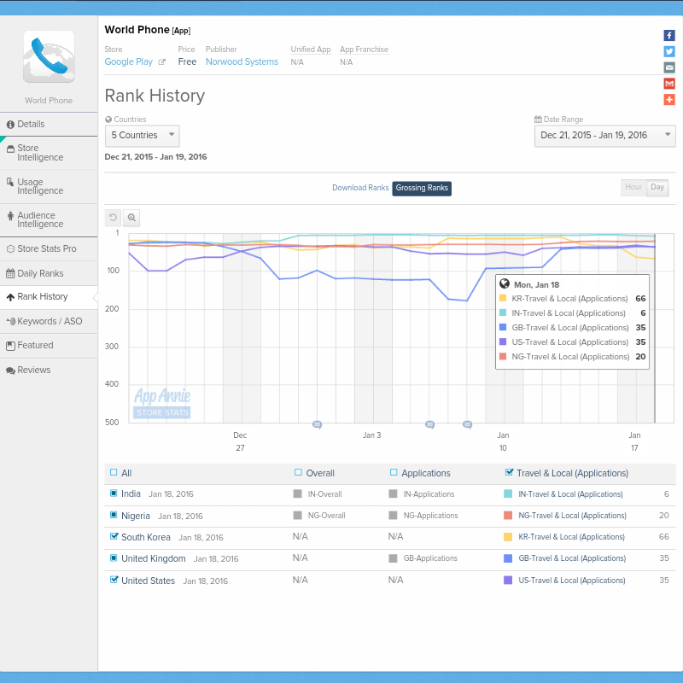
Task: Toggle the Applications column checkbox
Action: 394,473
